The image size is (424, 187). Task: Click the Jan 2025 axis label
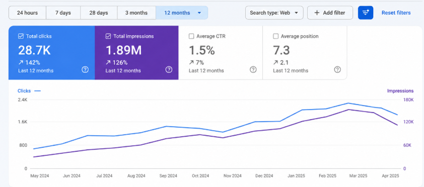[296, 176]
